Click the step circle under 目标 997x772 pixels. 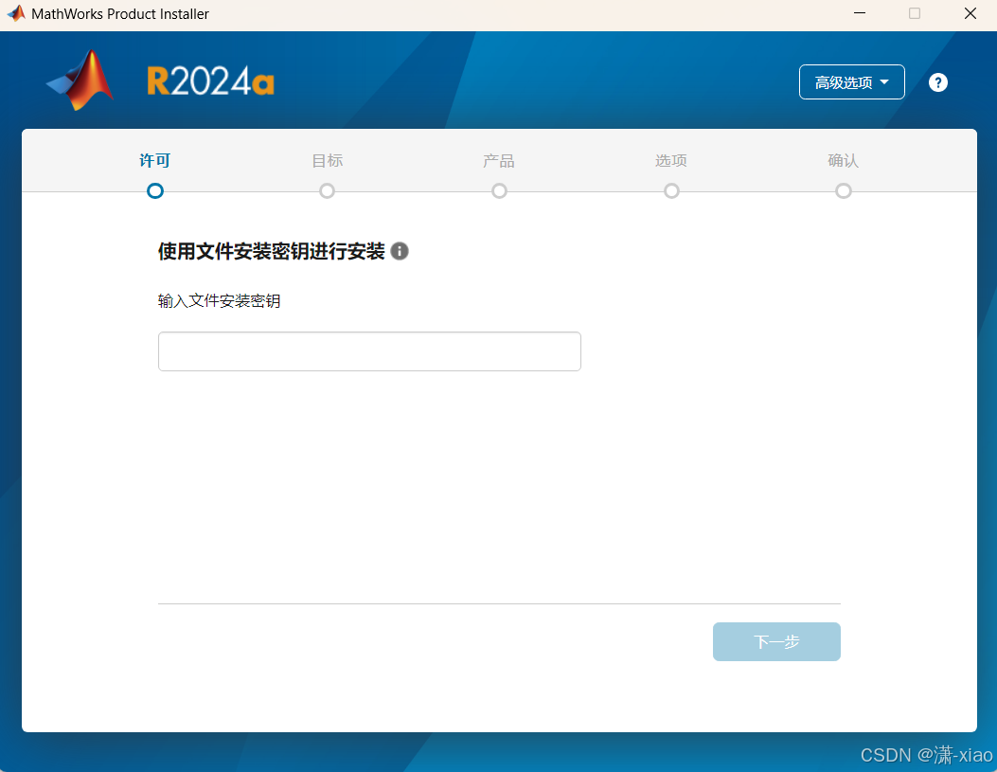pos(328,190)
